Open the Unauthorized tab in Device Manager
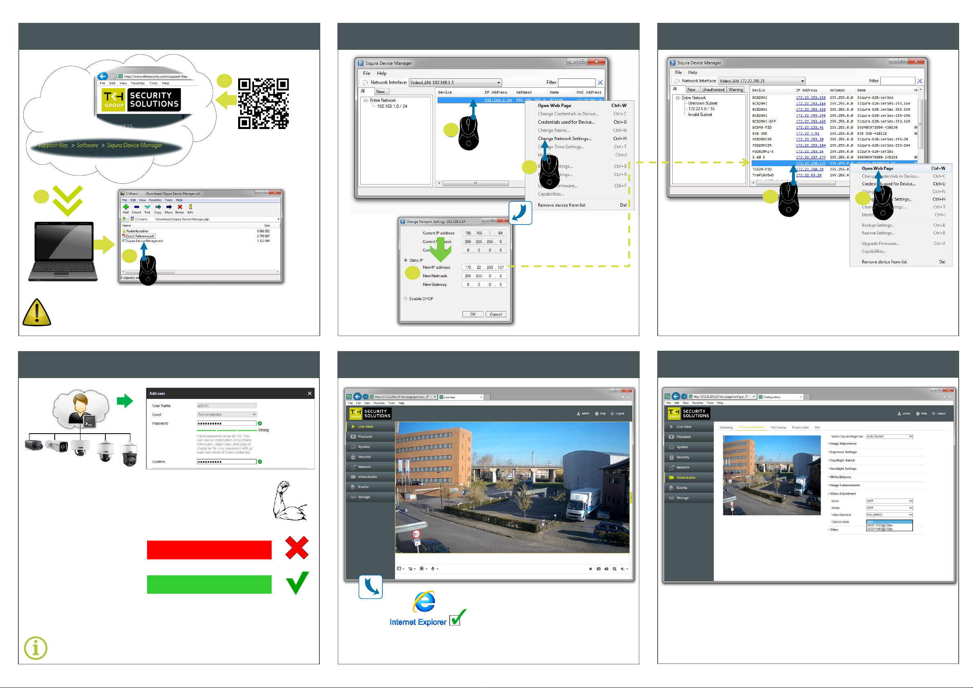973x688 pixels. coord(713,90)
